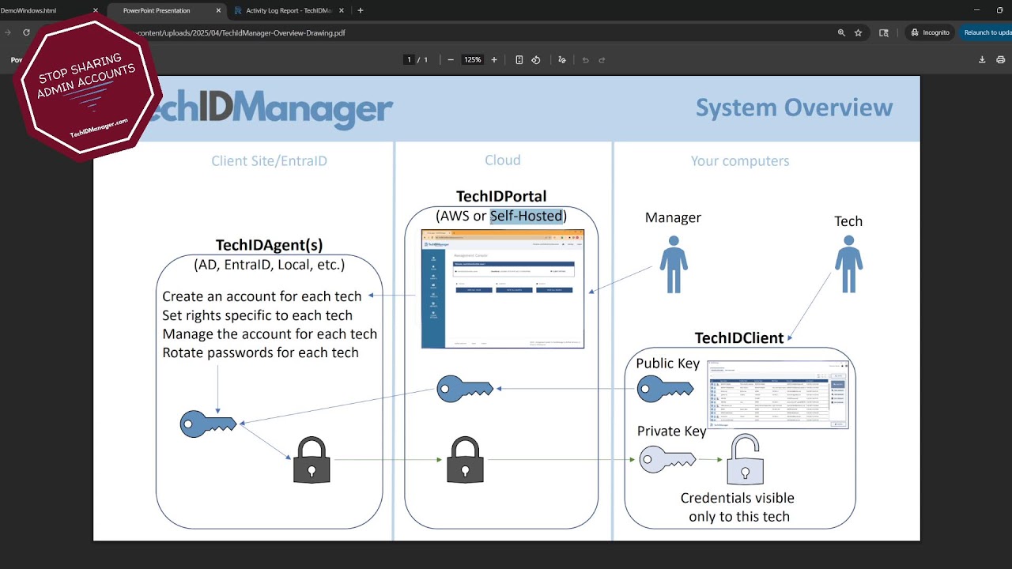Click Relaunch to update button
The image size is (1012, 569).
[x=986, y=33]
